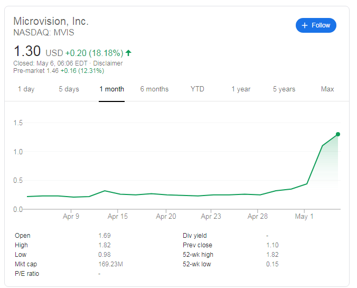The width and height of the screenshot is (357, 288).
Task: Click the green endpoint dot on chart
Action: pos(338,134)
